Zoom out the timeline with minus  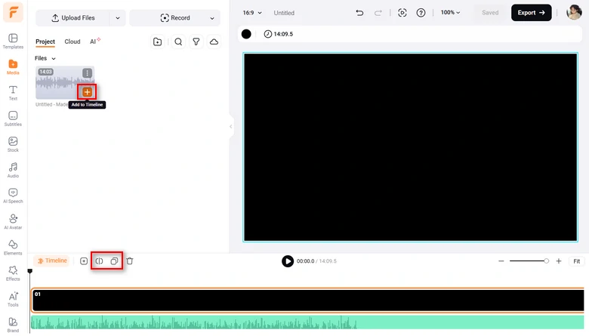[x=501, y=261]
